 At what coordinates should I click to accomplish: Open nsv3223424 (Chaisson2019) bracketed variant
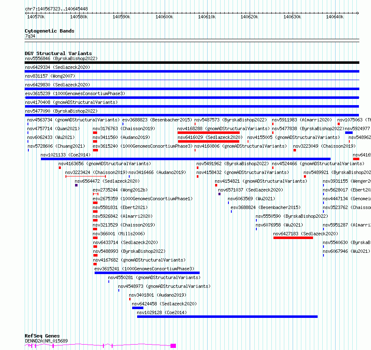tap(85, 176)
